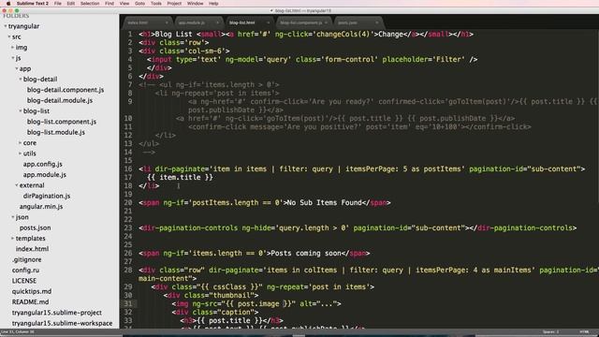Open blog-list.module.js in sidebar
Image resolution: width=599 pixels, height=337 pixels.
pyautogui.click(x=56, y=132)
